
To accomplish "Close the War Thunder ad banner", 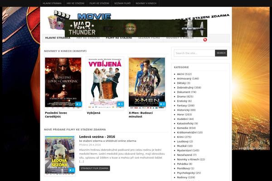I will tap(205, 40).
